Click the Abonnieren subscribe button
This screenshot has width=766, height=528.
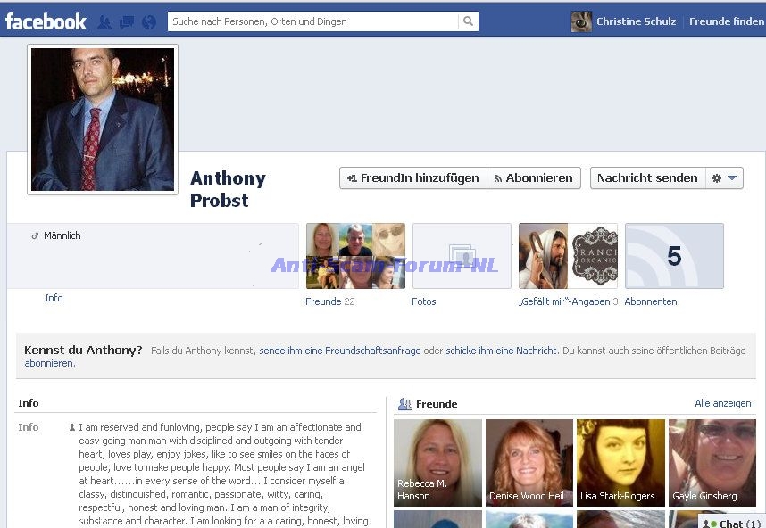click(x=533, y=178)
